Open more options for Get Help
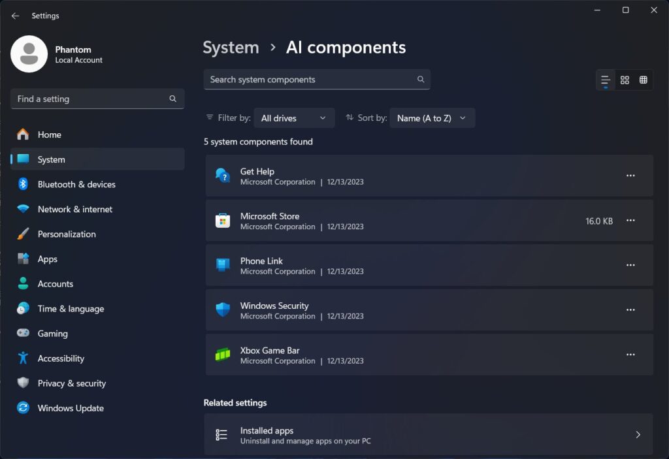This screenshot has height=459, width=669. 630,176
